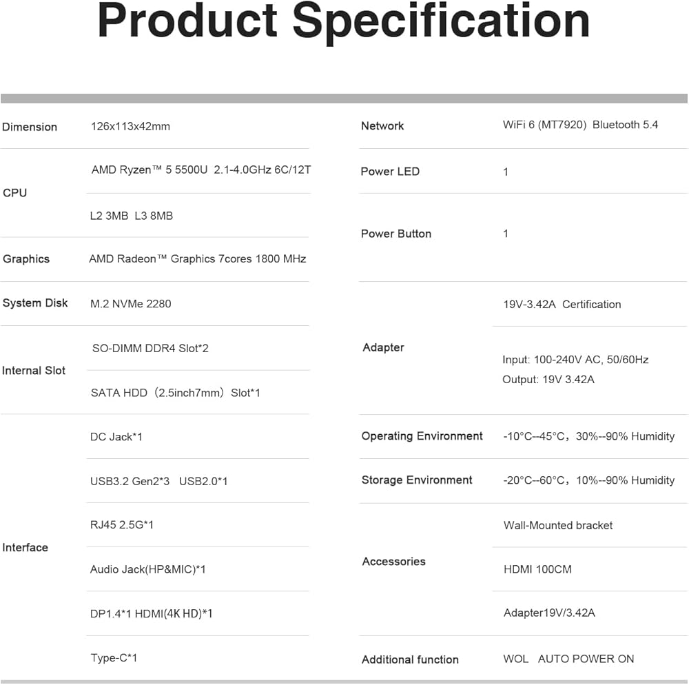Click the Wall-Mounted bracket accessory
Viewport: 689px width, 685px height.
point(557,525)
